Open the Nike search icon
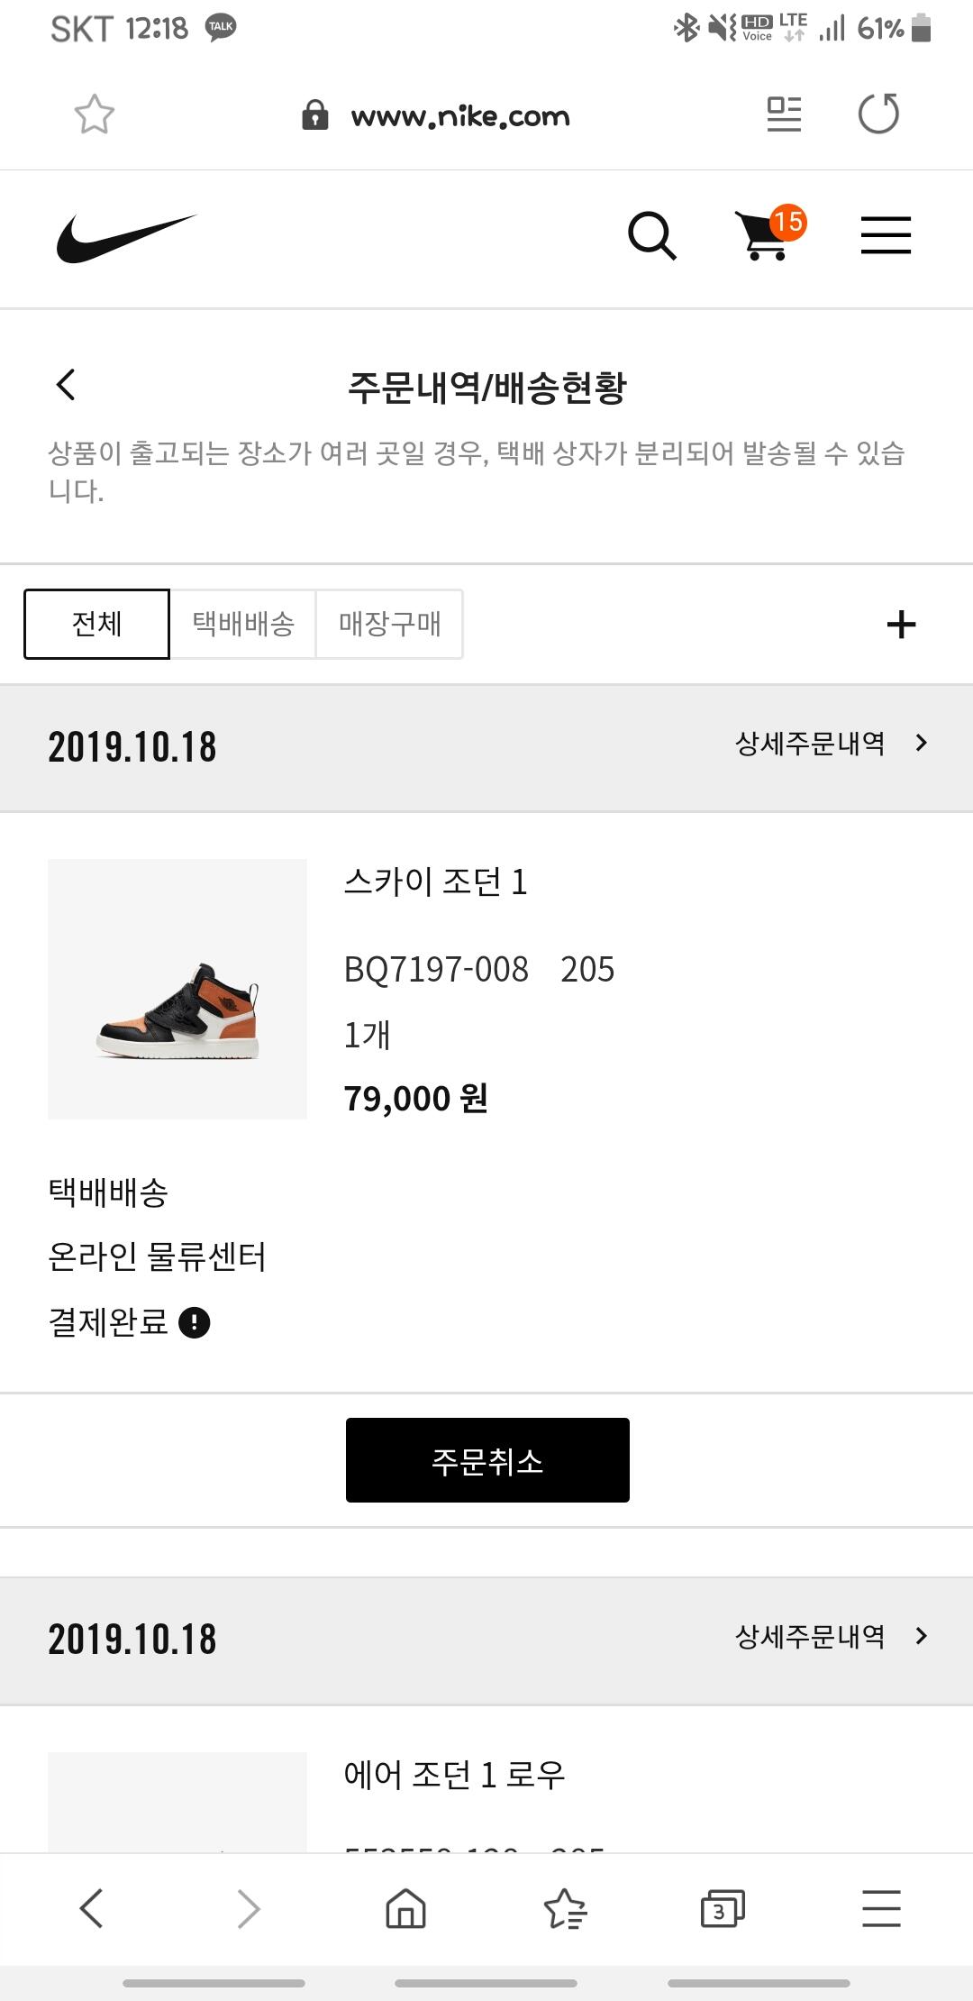The height and width of the screenshot is (2001, 973). coord(651,236)
